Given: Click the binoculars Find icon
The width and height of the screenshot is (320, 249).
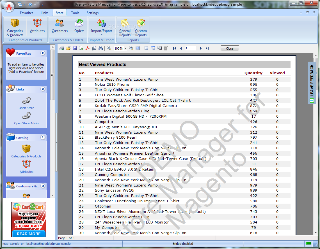Looking at the screenshot, I should [x=100, y=48].
